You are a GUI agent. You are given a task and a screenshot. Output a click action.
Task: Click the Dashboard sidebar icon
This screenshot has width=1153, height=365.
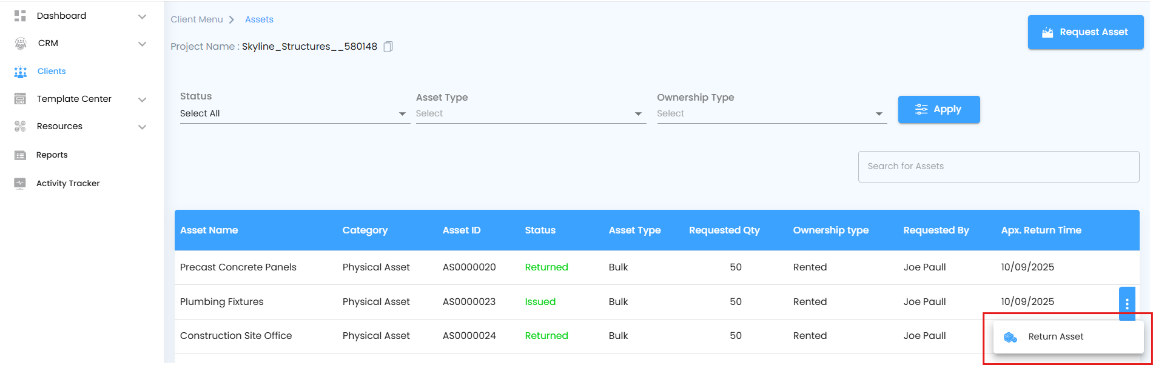20,16
